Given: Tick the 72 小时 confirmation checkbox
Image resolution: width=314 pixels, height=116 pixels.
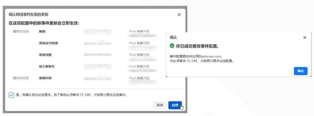Looking at the screenshot, I should 11,95.
